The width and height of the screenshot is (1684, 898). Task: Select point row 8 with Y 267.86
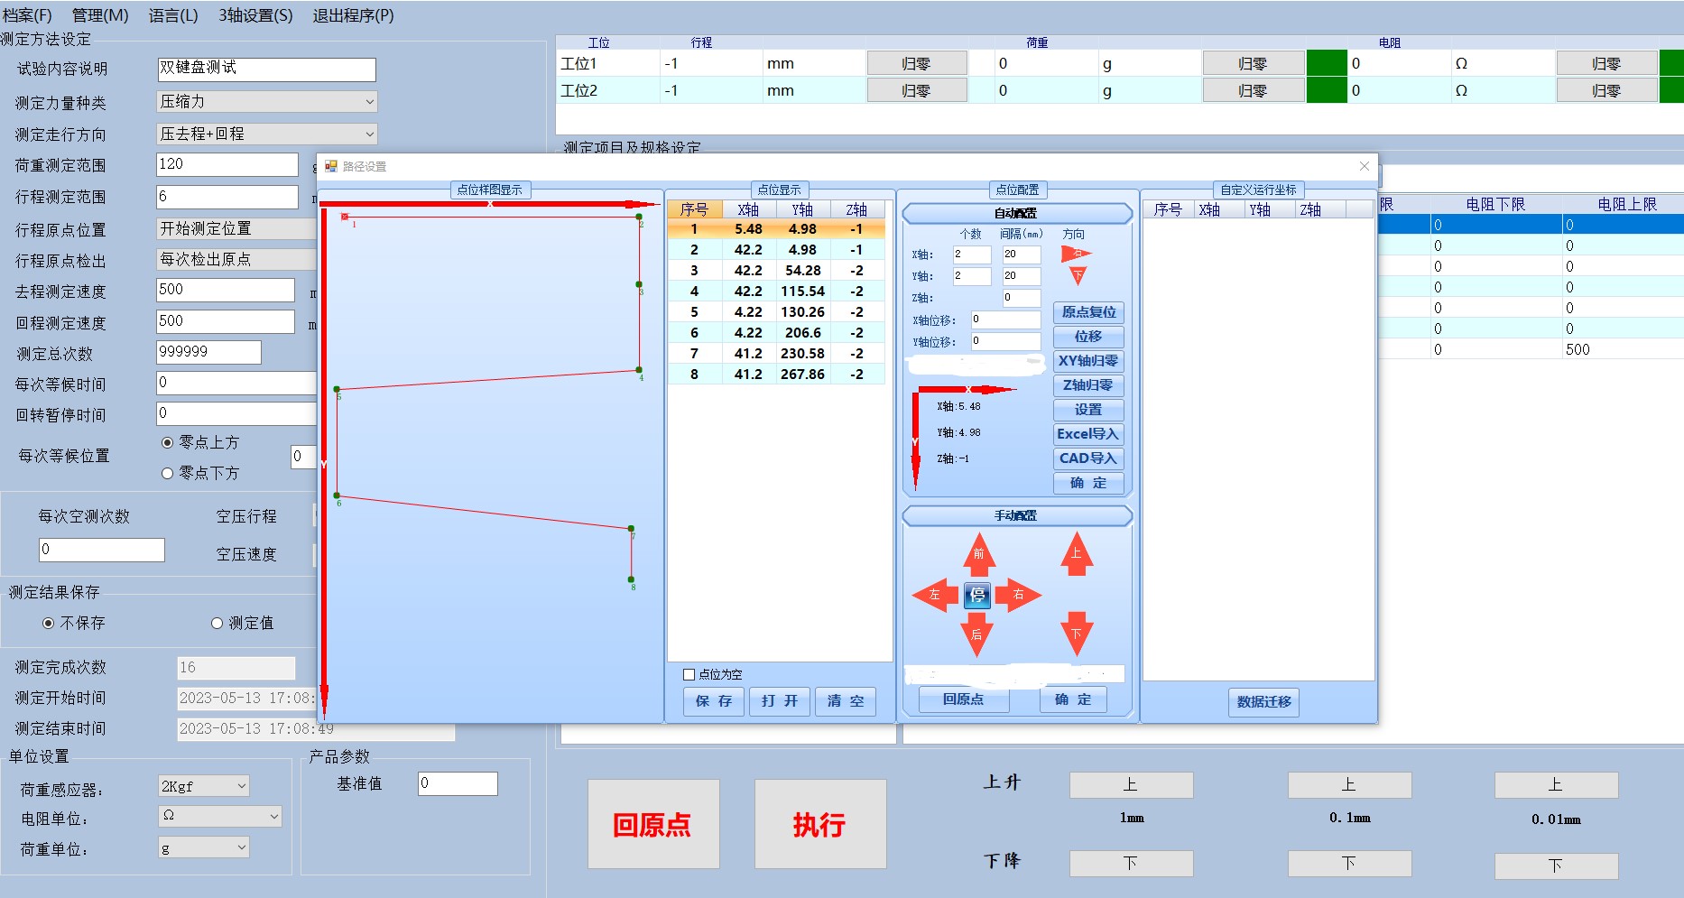776,374
